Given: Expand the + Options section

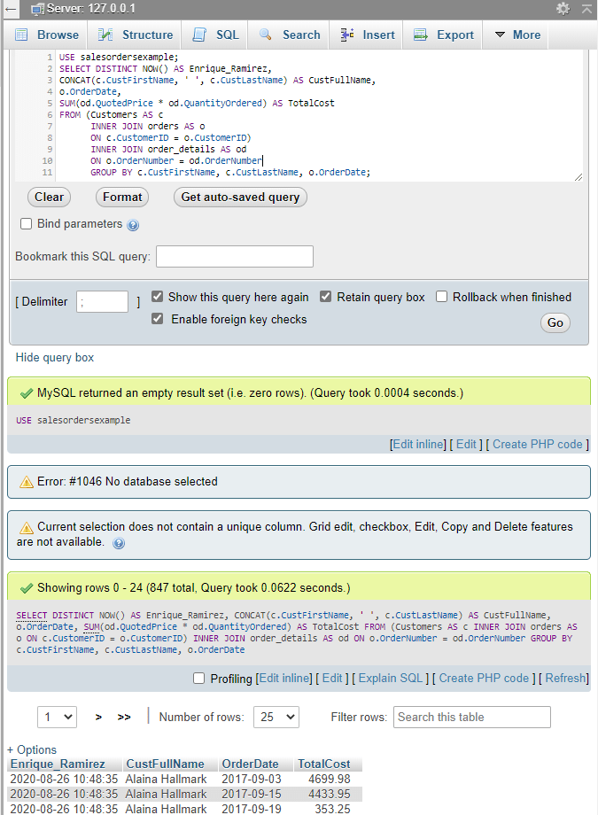Looking at the screenshot, I should click(31, 750).
